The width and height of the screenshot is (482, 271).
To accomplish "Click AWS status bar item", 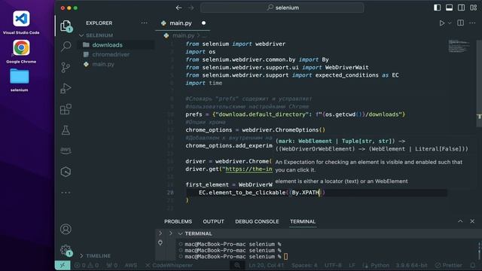I will point(130,265).
